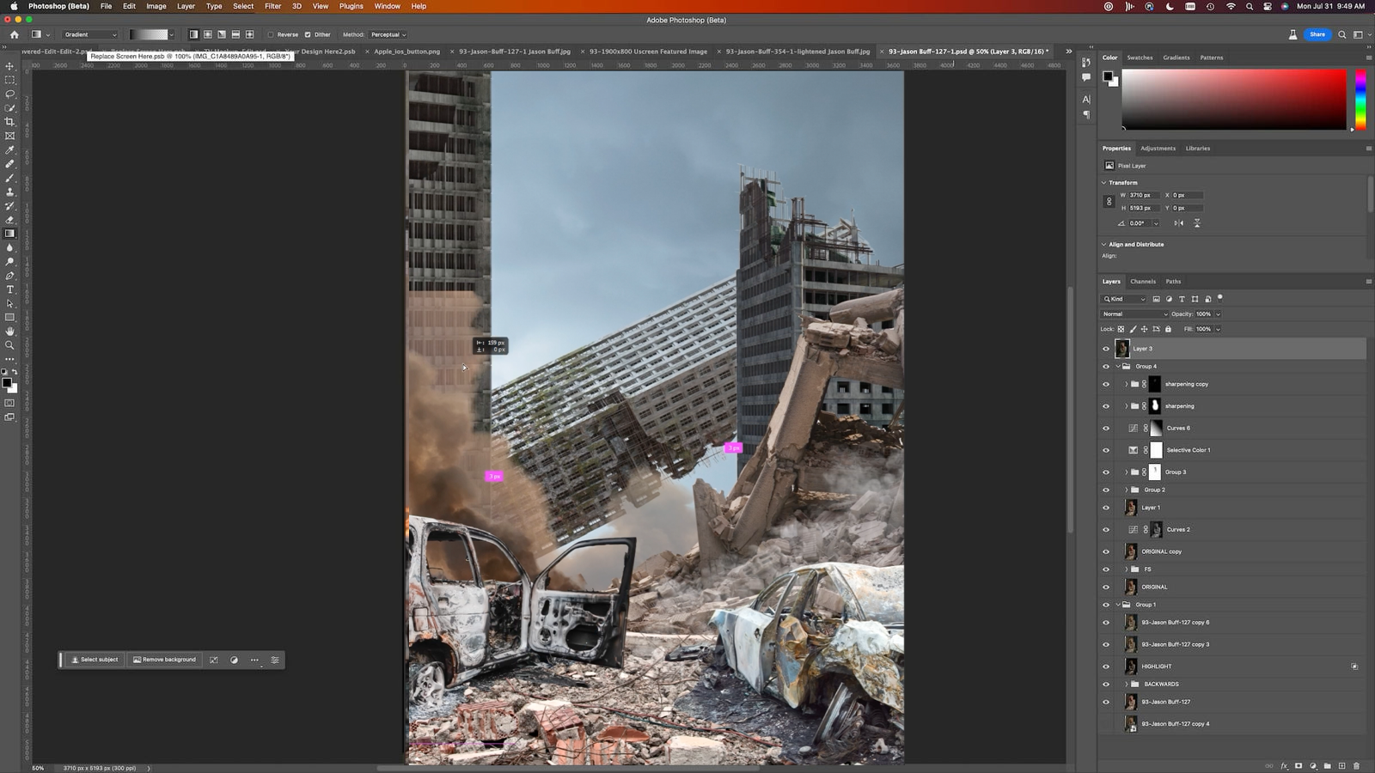Open the Normal blend mode dropdown
Viewport: 1375px width, 773px height.
[x=1134, y=314]
